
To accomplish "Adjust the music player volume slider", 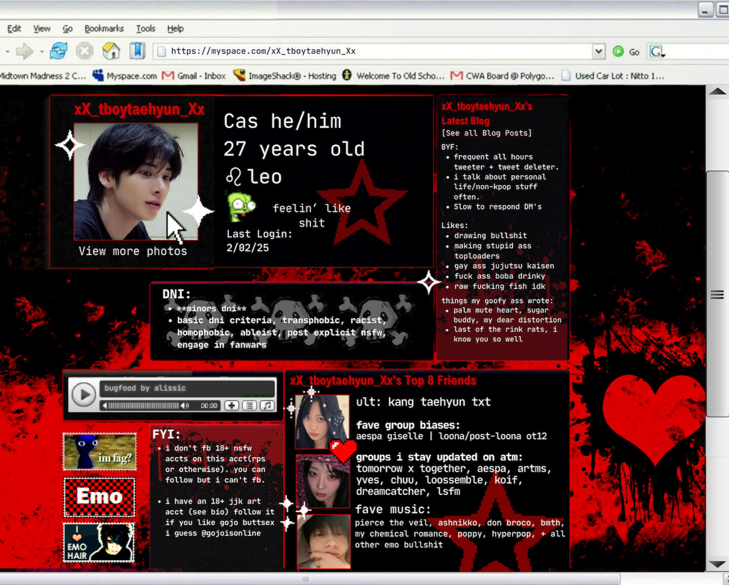I will [x=144, y=406].
